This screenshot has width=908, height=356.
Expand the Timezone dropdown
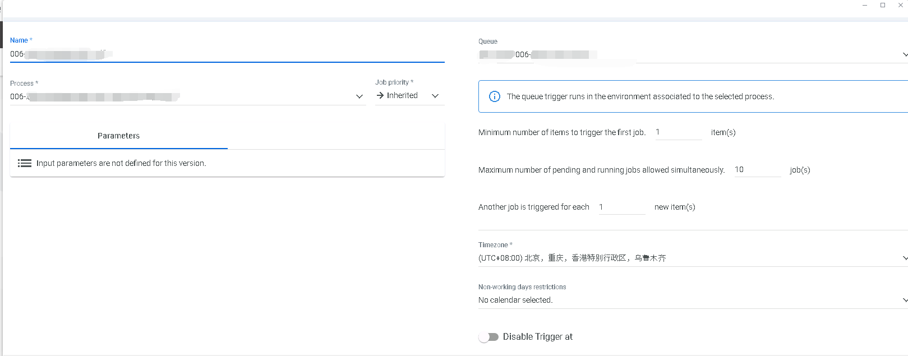pos(904,258)
